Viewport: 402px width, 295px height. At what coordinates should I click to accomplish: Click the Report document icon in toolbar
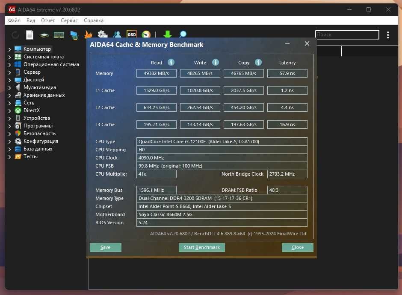[30, 35]
